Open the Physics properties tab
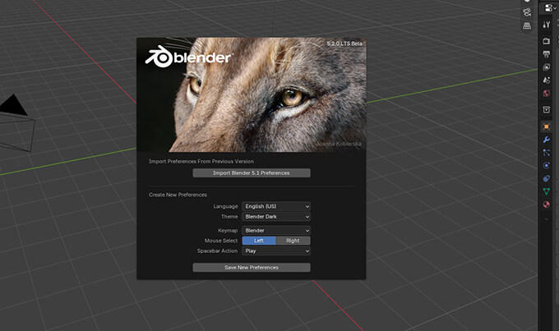 tap(546, 165)
